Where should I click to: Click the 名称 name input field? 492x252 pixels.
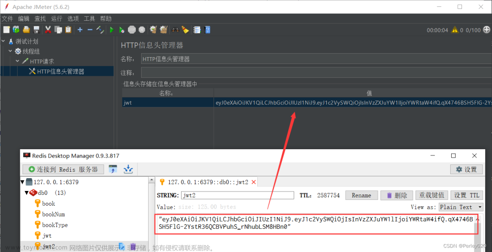click(316, 59)
